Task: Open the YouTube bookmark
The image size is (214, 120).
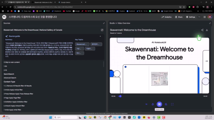Action: (67, 11)
